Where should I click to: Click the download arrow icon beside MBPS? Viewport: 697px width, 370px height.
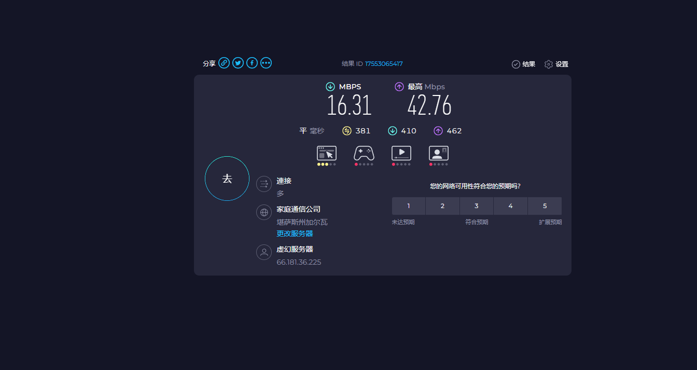pyautogui.click(x=330, y=87)
